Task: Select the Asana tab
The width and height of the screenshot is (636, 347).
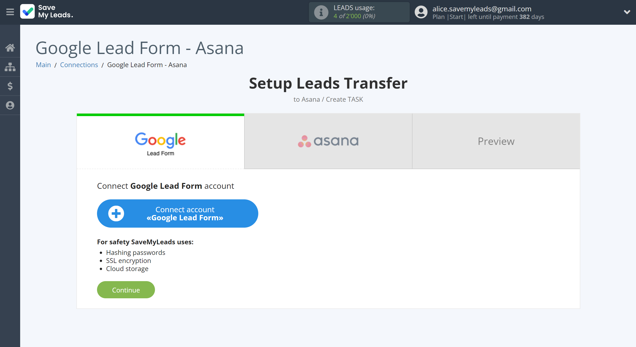Action: (328, 141)
